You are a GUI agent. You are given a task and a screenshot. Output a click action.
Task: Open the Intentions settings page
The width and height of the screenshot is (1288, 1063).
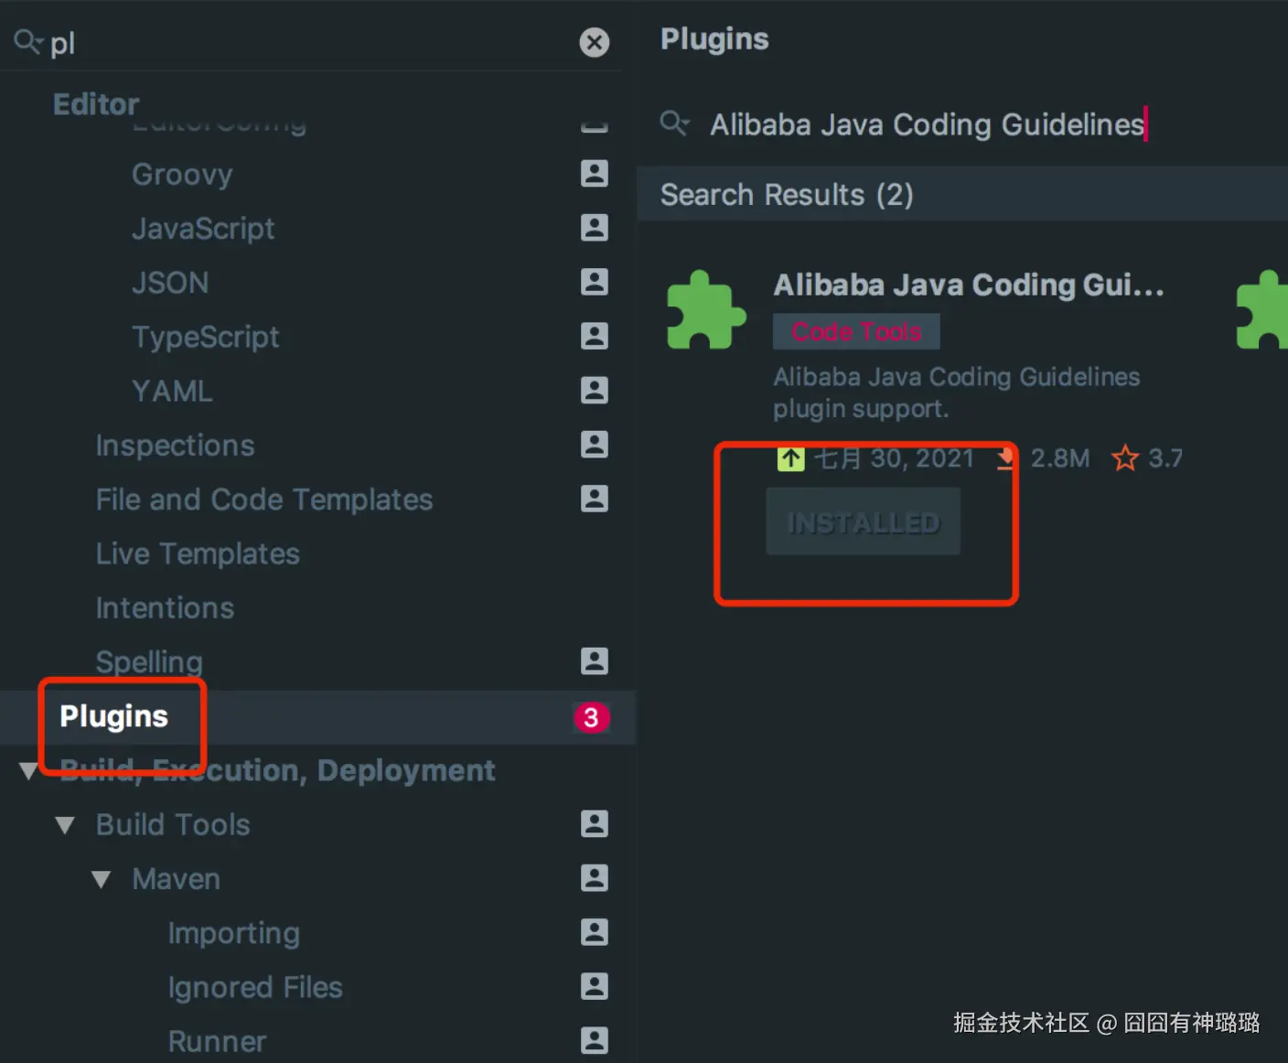[x=165, y=607]
